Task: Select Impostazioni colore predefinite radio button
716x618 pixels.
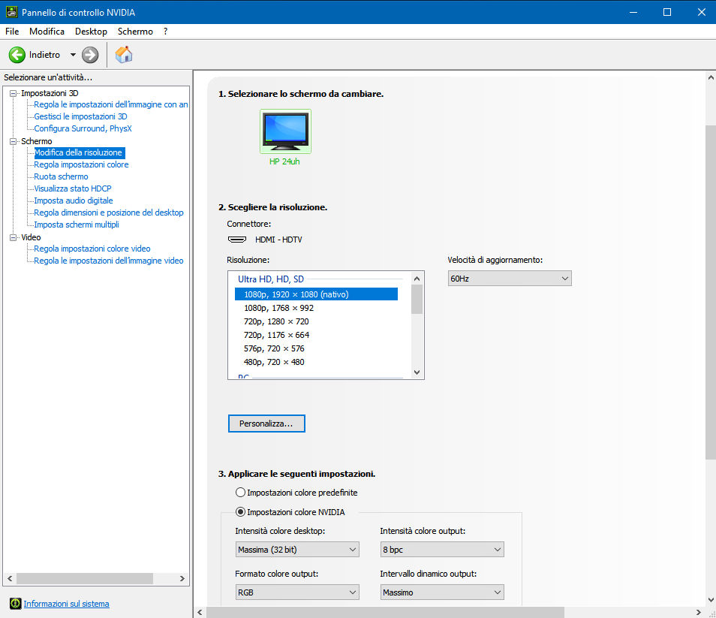Action: tap(240, 493)
